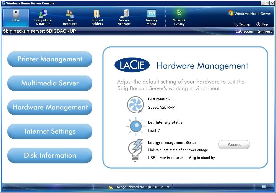Visit the LaCie.com link

coord(245,31)
